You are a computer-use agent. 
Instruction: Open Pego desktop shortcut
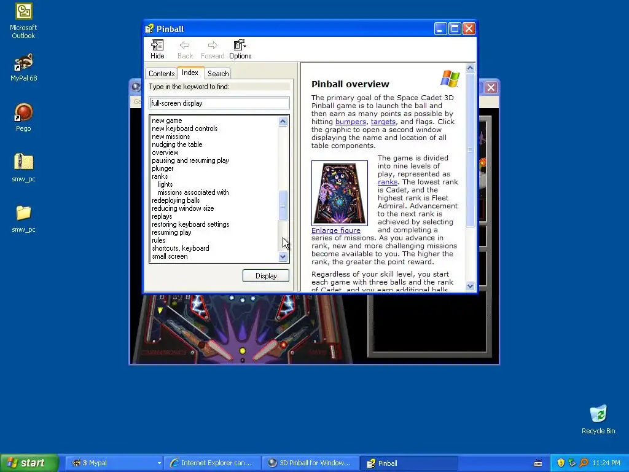(23, 117)
